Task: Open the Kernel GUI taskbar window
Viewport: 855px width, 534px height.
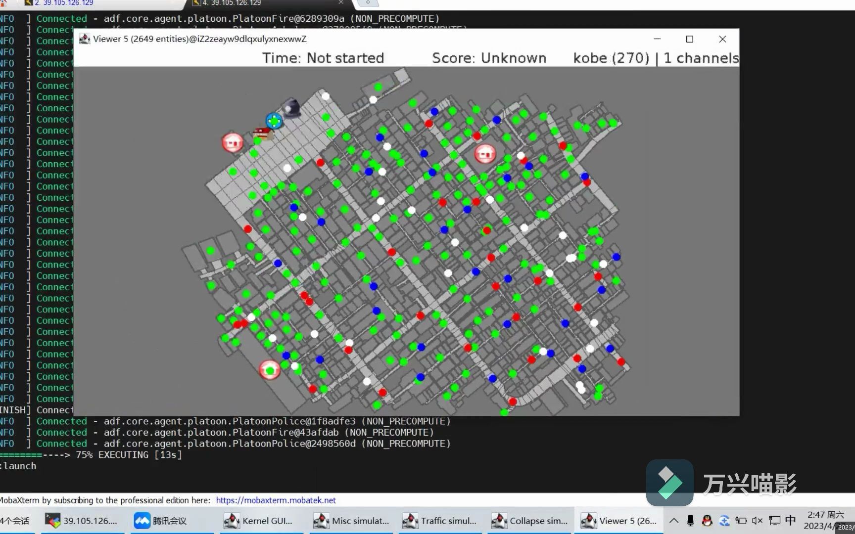Action: [258, 521]
